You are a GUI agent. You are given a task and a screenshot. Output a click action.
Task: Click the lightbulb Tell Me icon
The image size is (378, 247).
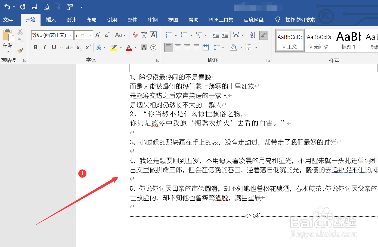[x=278, y=20]
